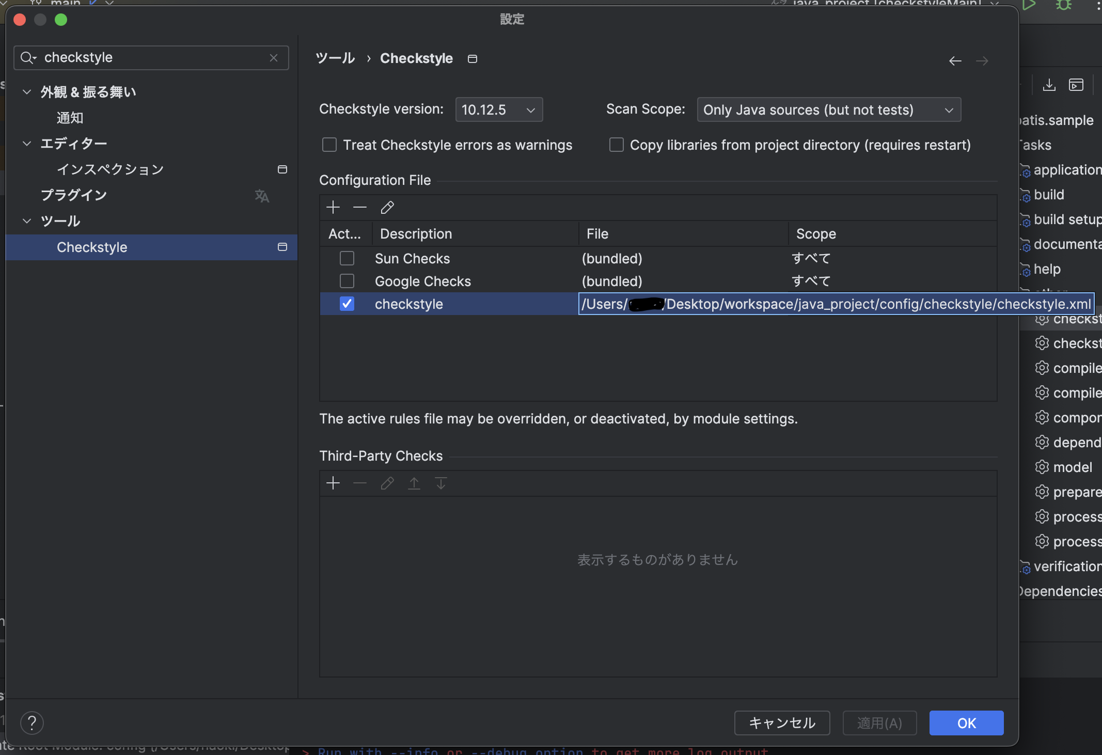Image resolution: width=1102 pixels, height=755 pixels.
Task: Collapse the ツール tree section
Action: (x=26, y=221)
